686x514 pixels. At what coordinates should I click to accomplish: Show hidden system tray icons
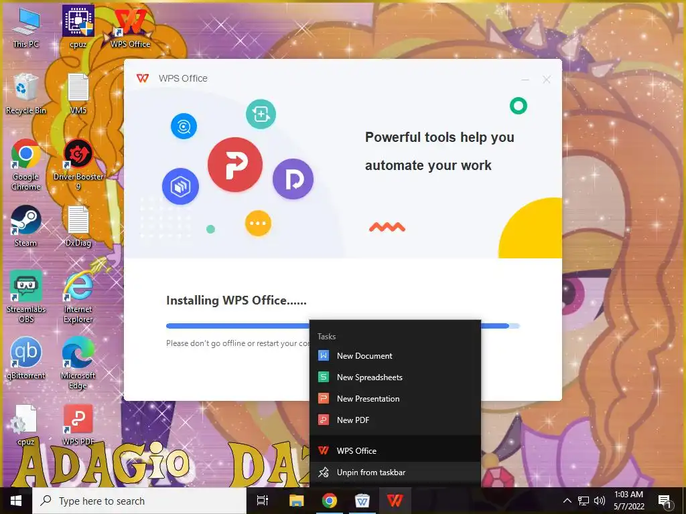(567, 501)
